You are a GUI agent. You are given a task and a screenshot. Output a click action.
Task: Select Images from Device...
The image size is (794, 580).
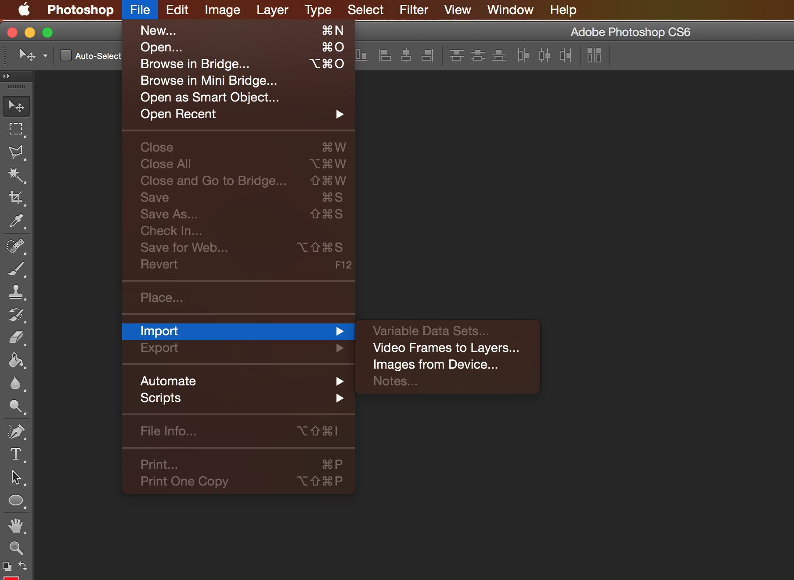coord(448,365)
